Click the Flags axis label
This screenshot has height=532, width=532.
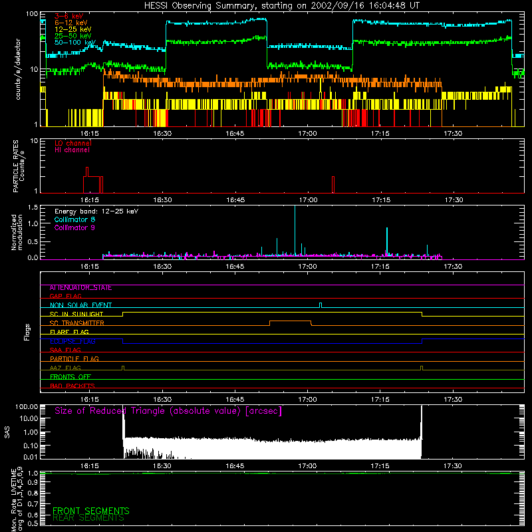tap(27, 332)
